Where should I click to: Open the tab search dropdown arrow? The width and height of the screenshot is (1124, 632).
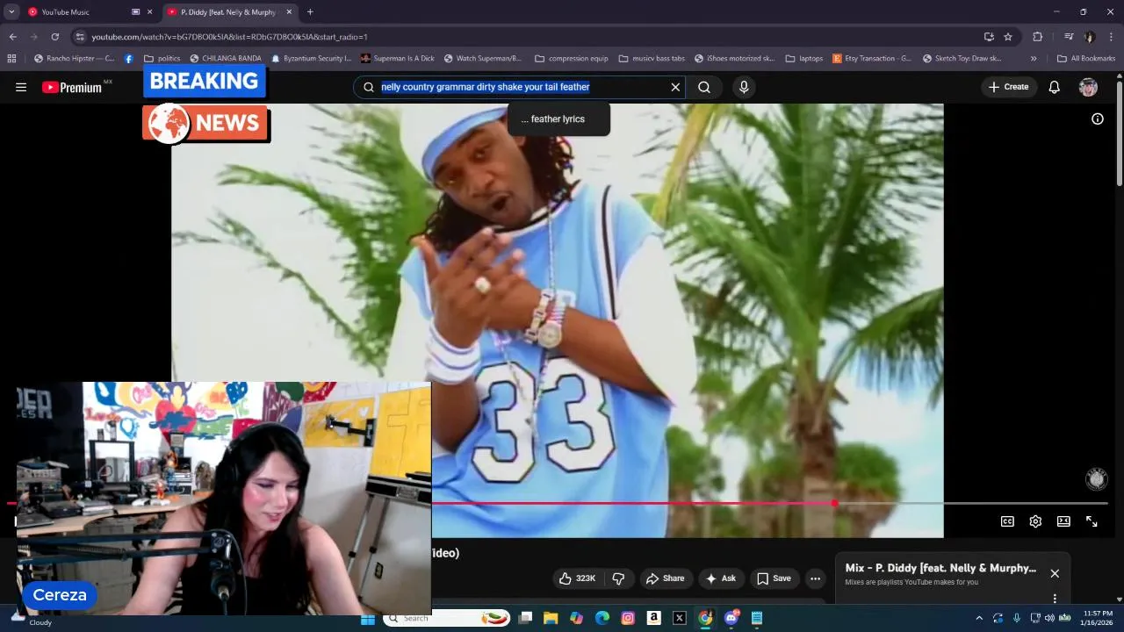coord(11,12)
